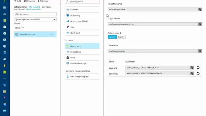Click the Admin user info icon
This screenshot has width=206, height=116.
tap(120, 33)
